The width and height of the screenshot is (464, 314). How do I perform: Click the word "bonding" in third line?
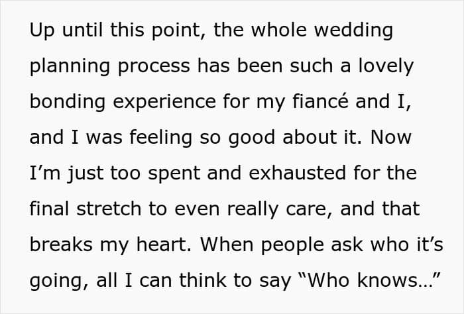(x=68, y=102)
